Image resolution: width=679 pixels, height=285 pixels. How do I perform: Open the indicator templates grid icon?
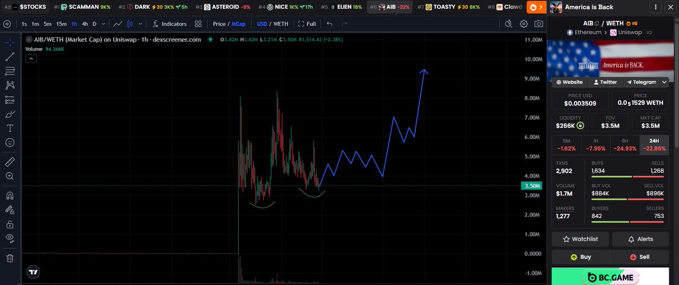click(x=198, y=24)
